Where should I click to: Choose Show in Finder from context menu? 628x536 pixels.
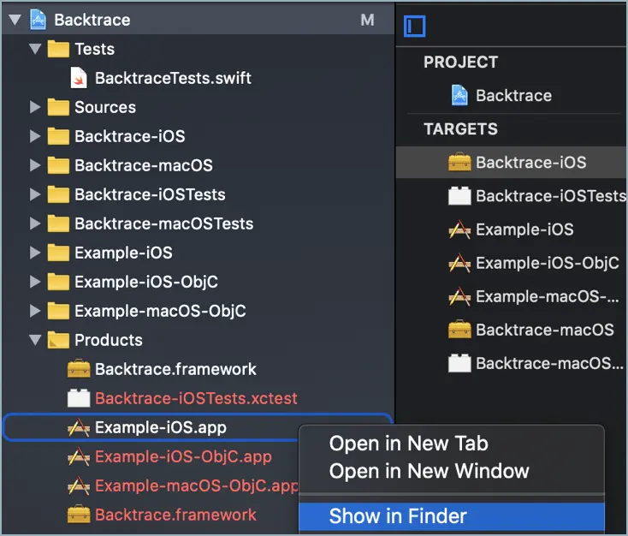(x=398, y=516)
